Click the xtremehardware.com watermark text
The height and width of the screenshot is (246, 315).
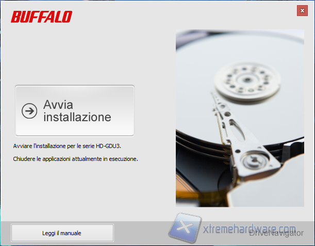click(x=249, y=228)
